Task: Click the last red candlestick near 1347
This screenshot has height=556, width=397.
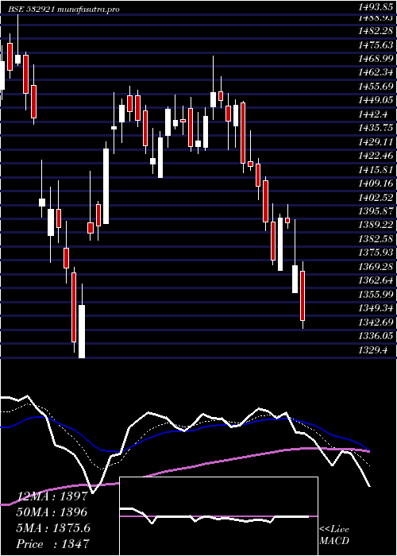Action: coord(303,295)
